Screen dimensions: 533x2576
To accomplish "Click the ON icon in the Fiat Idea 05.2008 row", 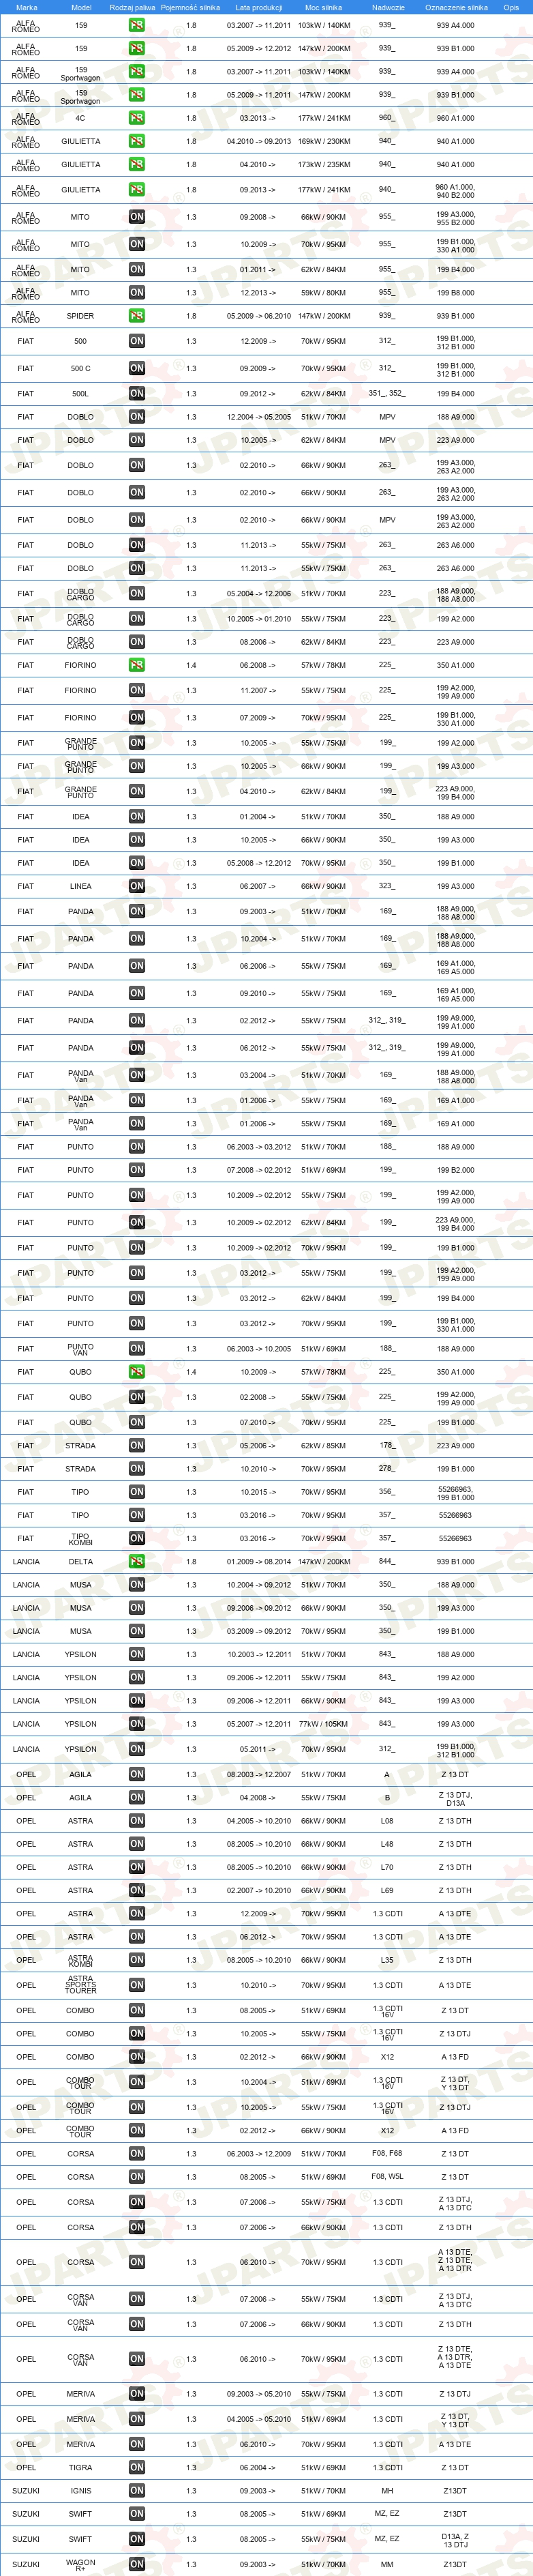I will [x=137, y=863].
